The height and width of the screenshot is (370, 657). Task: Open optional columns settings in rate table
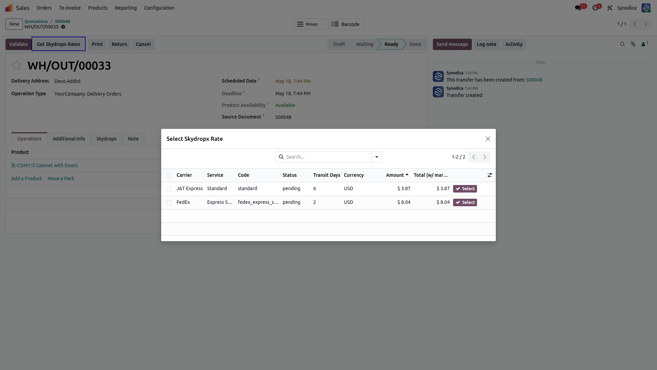click(490, 175)
